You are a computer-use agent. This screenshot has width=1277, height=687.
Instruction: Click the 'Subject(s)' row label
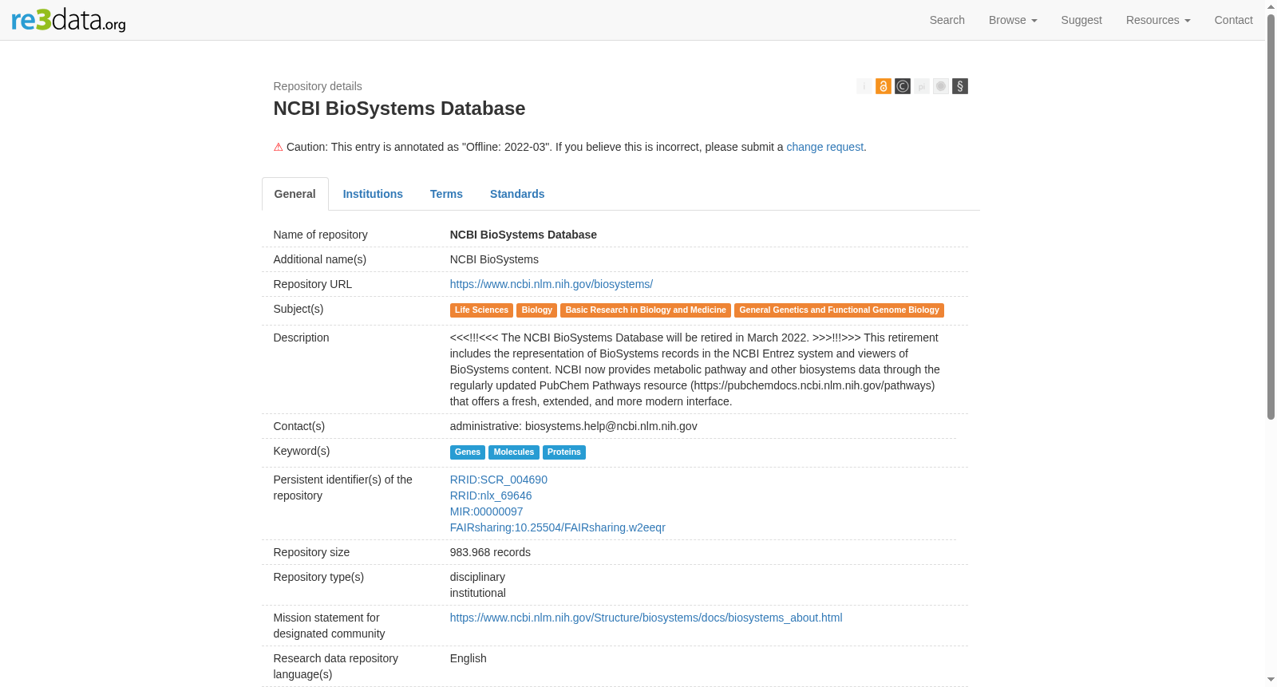click(x=298, y=309)
